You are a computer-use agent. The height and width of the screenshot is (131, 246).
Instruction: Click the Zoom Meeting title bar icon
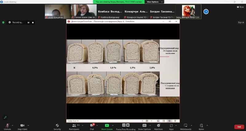coord(2,2)
